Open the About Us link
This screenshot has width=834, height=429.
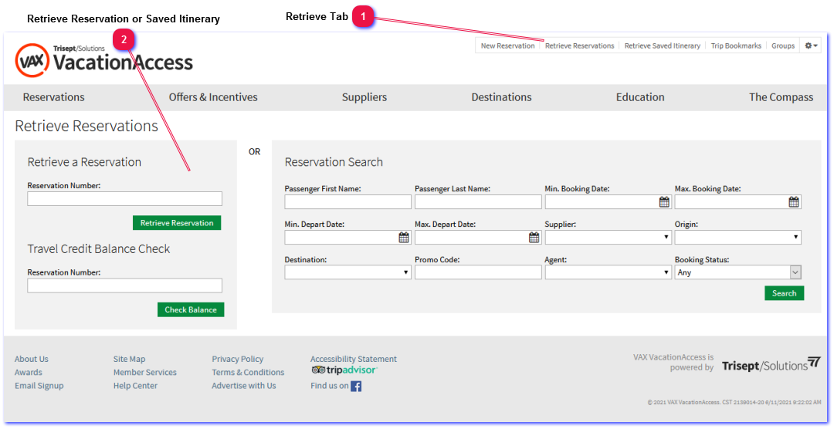(x=32, y=360)
